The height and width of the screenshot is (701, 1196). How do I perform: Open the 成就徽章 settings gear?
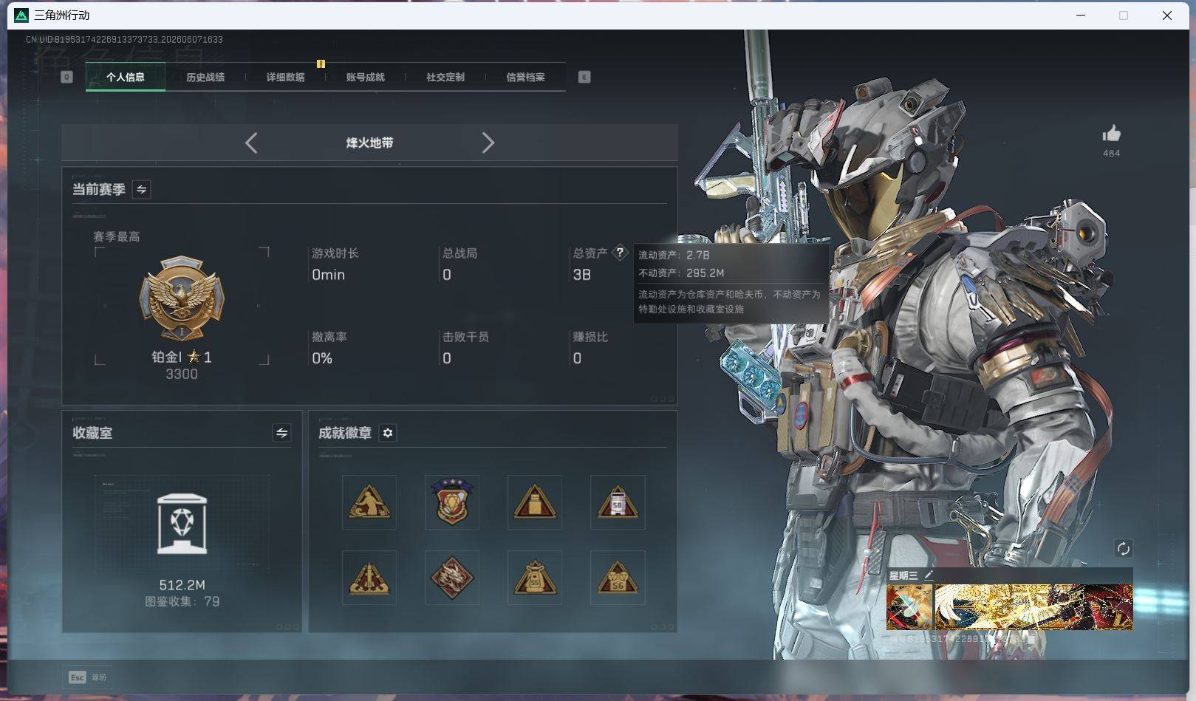(x=388, y=433)
